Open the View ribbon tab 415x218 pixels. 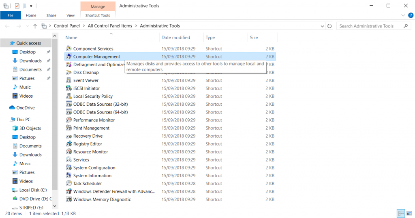point(71,15)
